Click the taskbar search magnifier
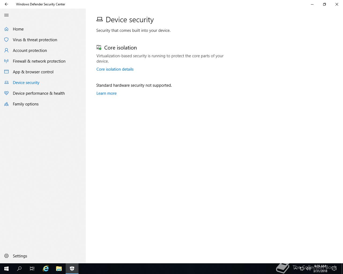Viewport: 343px width, 274px height. [19, 269]
